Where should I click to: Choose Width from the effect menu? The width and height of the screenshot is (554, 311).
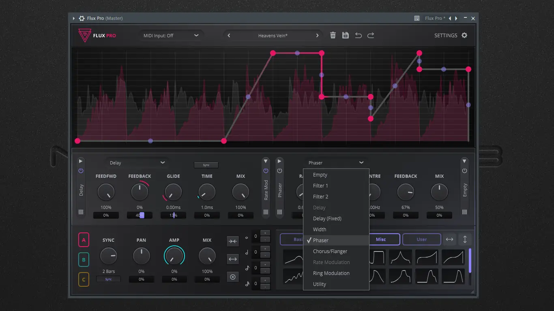[336, 230]
